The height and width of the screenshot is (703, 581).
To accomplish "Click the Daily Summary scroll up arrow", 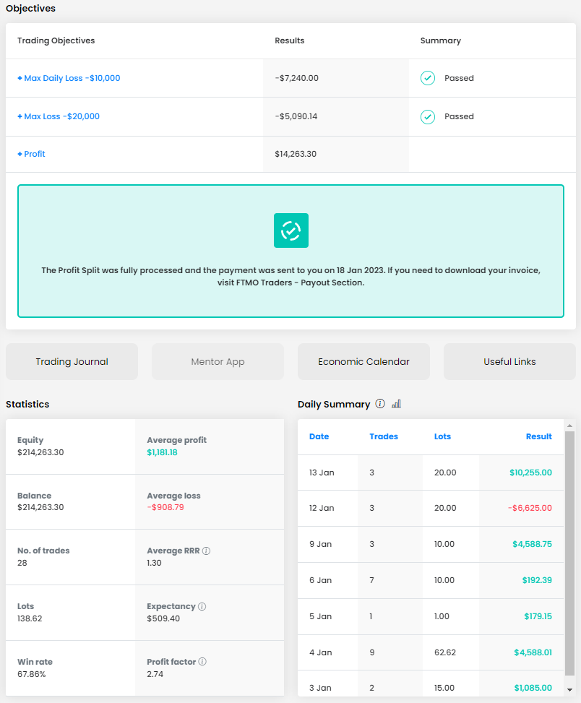I will coord(570,426).
